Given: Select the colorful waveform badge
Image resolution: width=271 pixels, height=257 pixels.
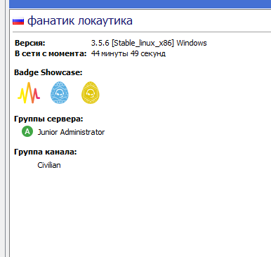Looking at the screenshot, I should [x=29, y=93].
